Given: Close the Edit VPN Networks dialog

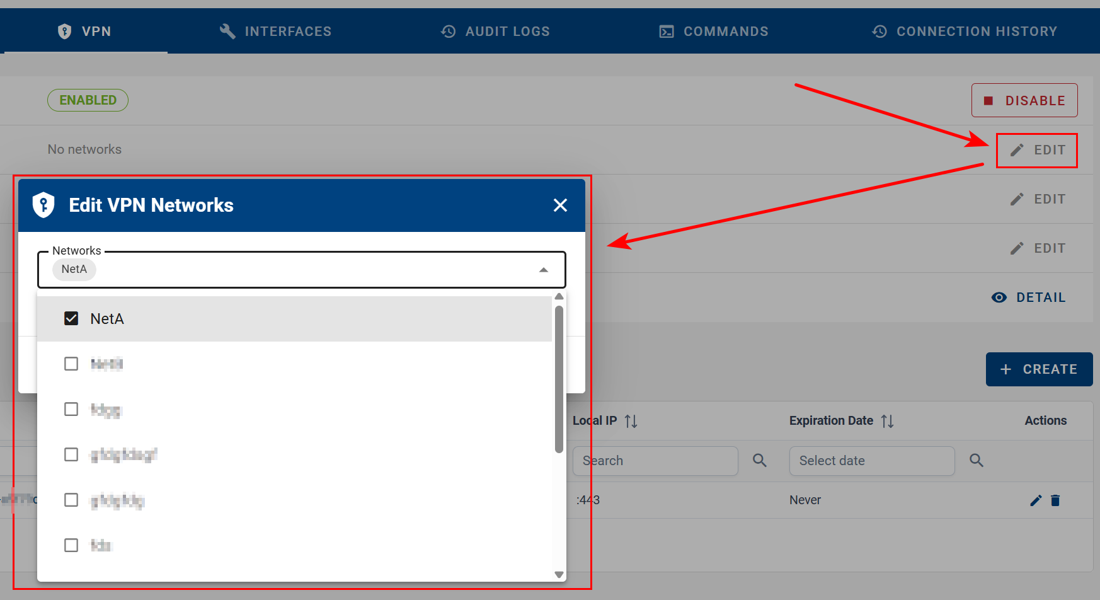Looking at the screenshot, I should point(560,205).
